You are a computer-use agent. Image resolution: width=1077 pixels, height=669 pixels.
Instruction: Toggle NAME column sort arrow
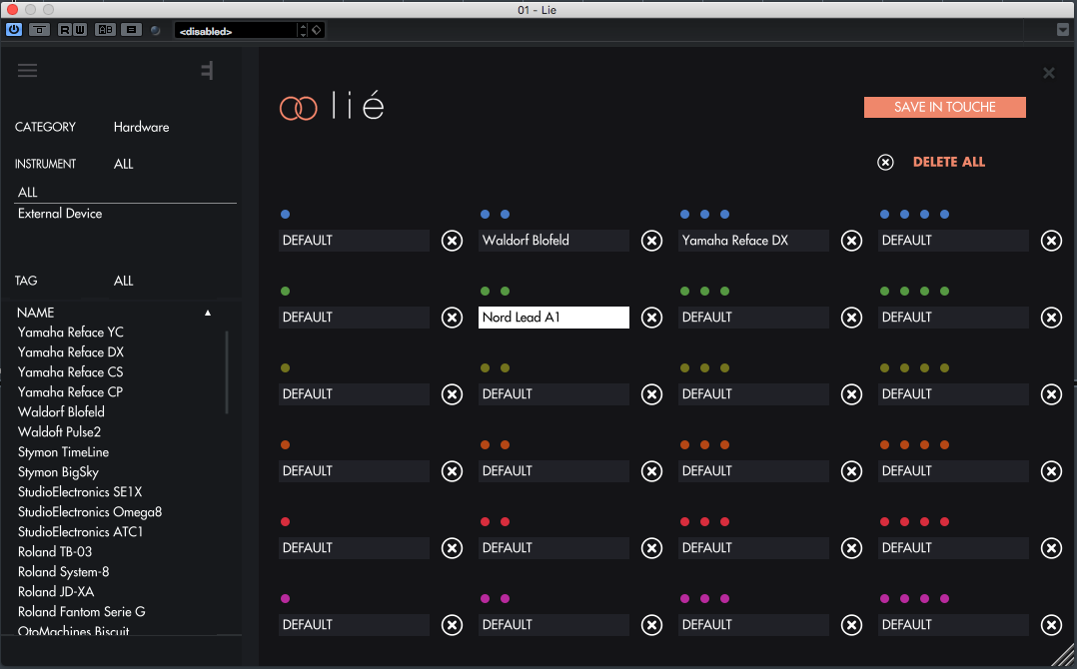click(x=208, y=313)
